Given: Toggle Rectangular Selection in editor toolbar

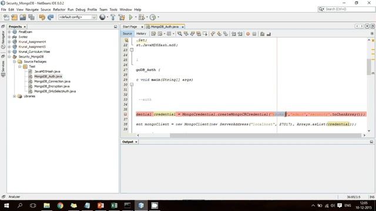Looking at the screenshot, I should (x=205, y=34).
